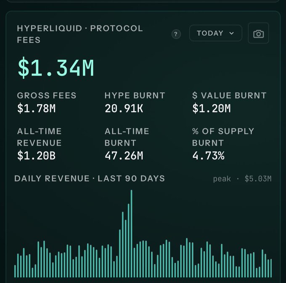This screenshot has height=283, width=286.
Task: Click the Daily Revenue Last 90 Days heading
Action: pos(89,178)
